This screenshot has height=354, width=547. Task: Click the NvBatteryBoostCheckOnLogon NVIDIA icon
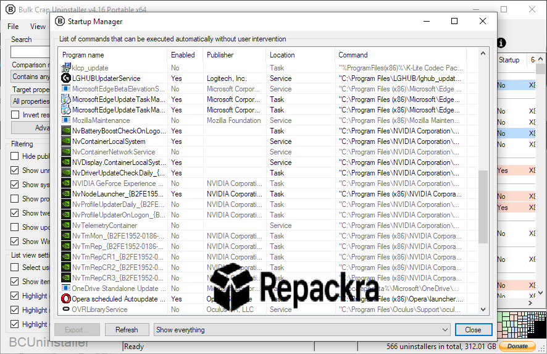[x=66, y=130]
